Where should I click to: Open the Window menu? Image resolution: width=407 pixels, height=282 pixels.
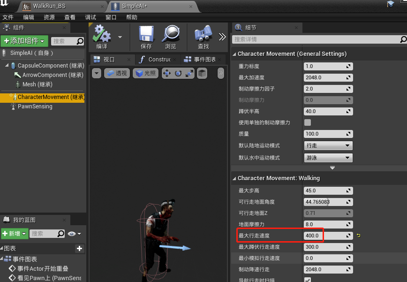[x=111, y=17]
